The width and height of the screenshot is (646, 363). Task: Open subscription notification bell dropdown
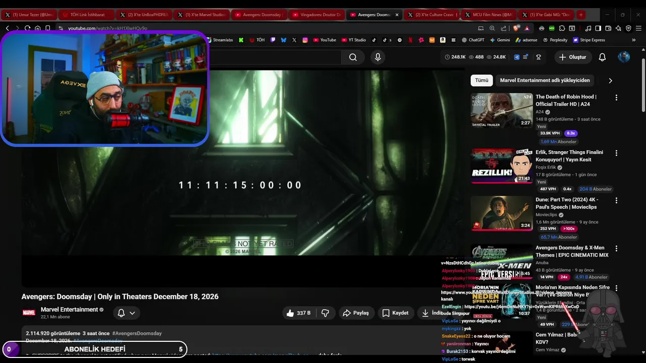tap(126, 313)
